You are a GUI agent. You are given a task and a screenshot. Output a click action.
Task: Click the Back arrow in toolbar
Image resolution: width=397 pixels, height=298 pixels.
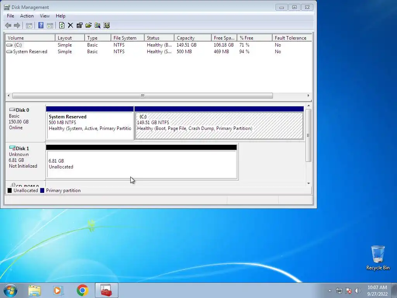(8, 25)
